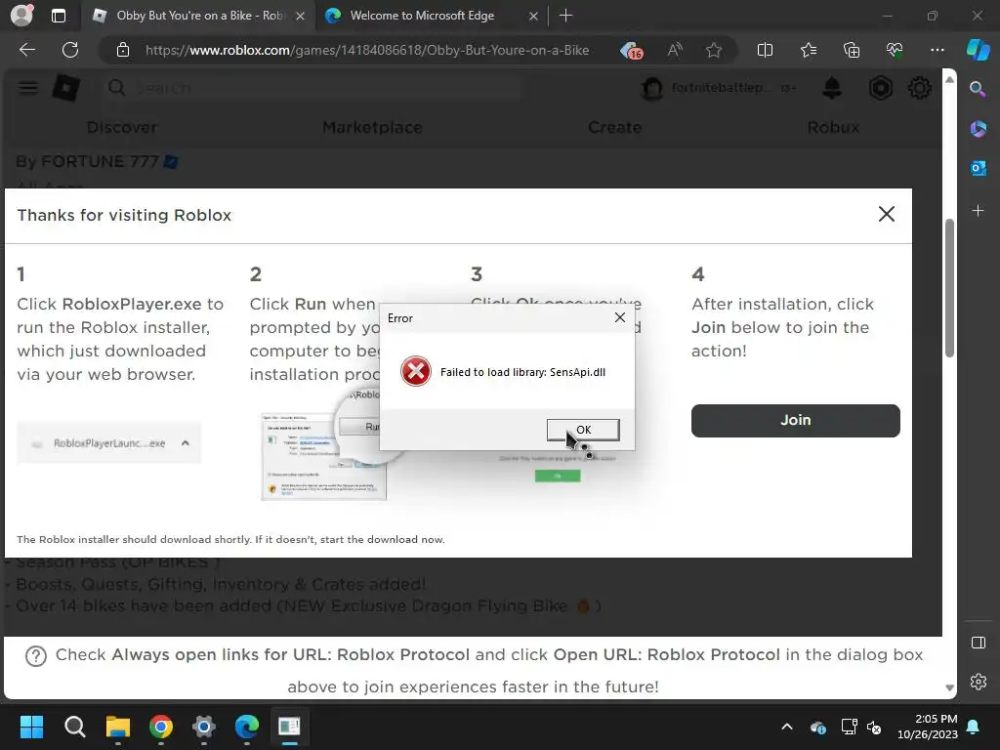Viewport: 1000px width, 750px height.
Task: Switch to Welcome to Microsoft Edge tab
Action: tap(422, 16)
